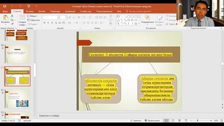The width and height of the screenshot is (224, 126).
Task: Clear all formatting with the eraser icon
Action: (x=79, y=17)
